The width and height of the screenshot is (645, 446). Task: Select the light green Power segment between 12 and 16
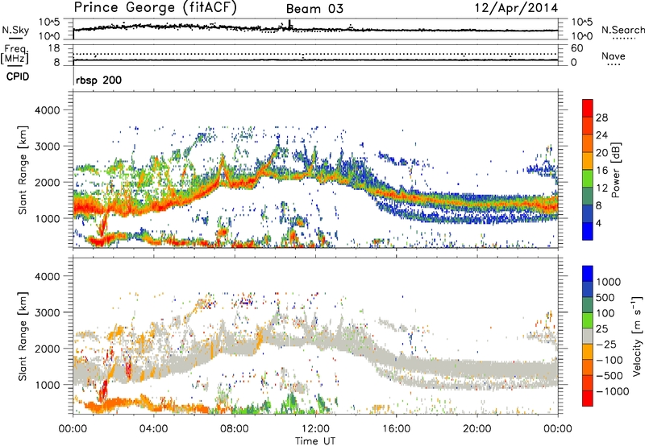pos(588,179)
